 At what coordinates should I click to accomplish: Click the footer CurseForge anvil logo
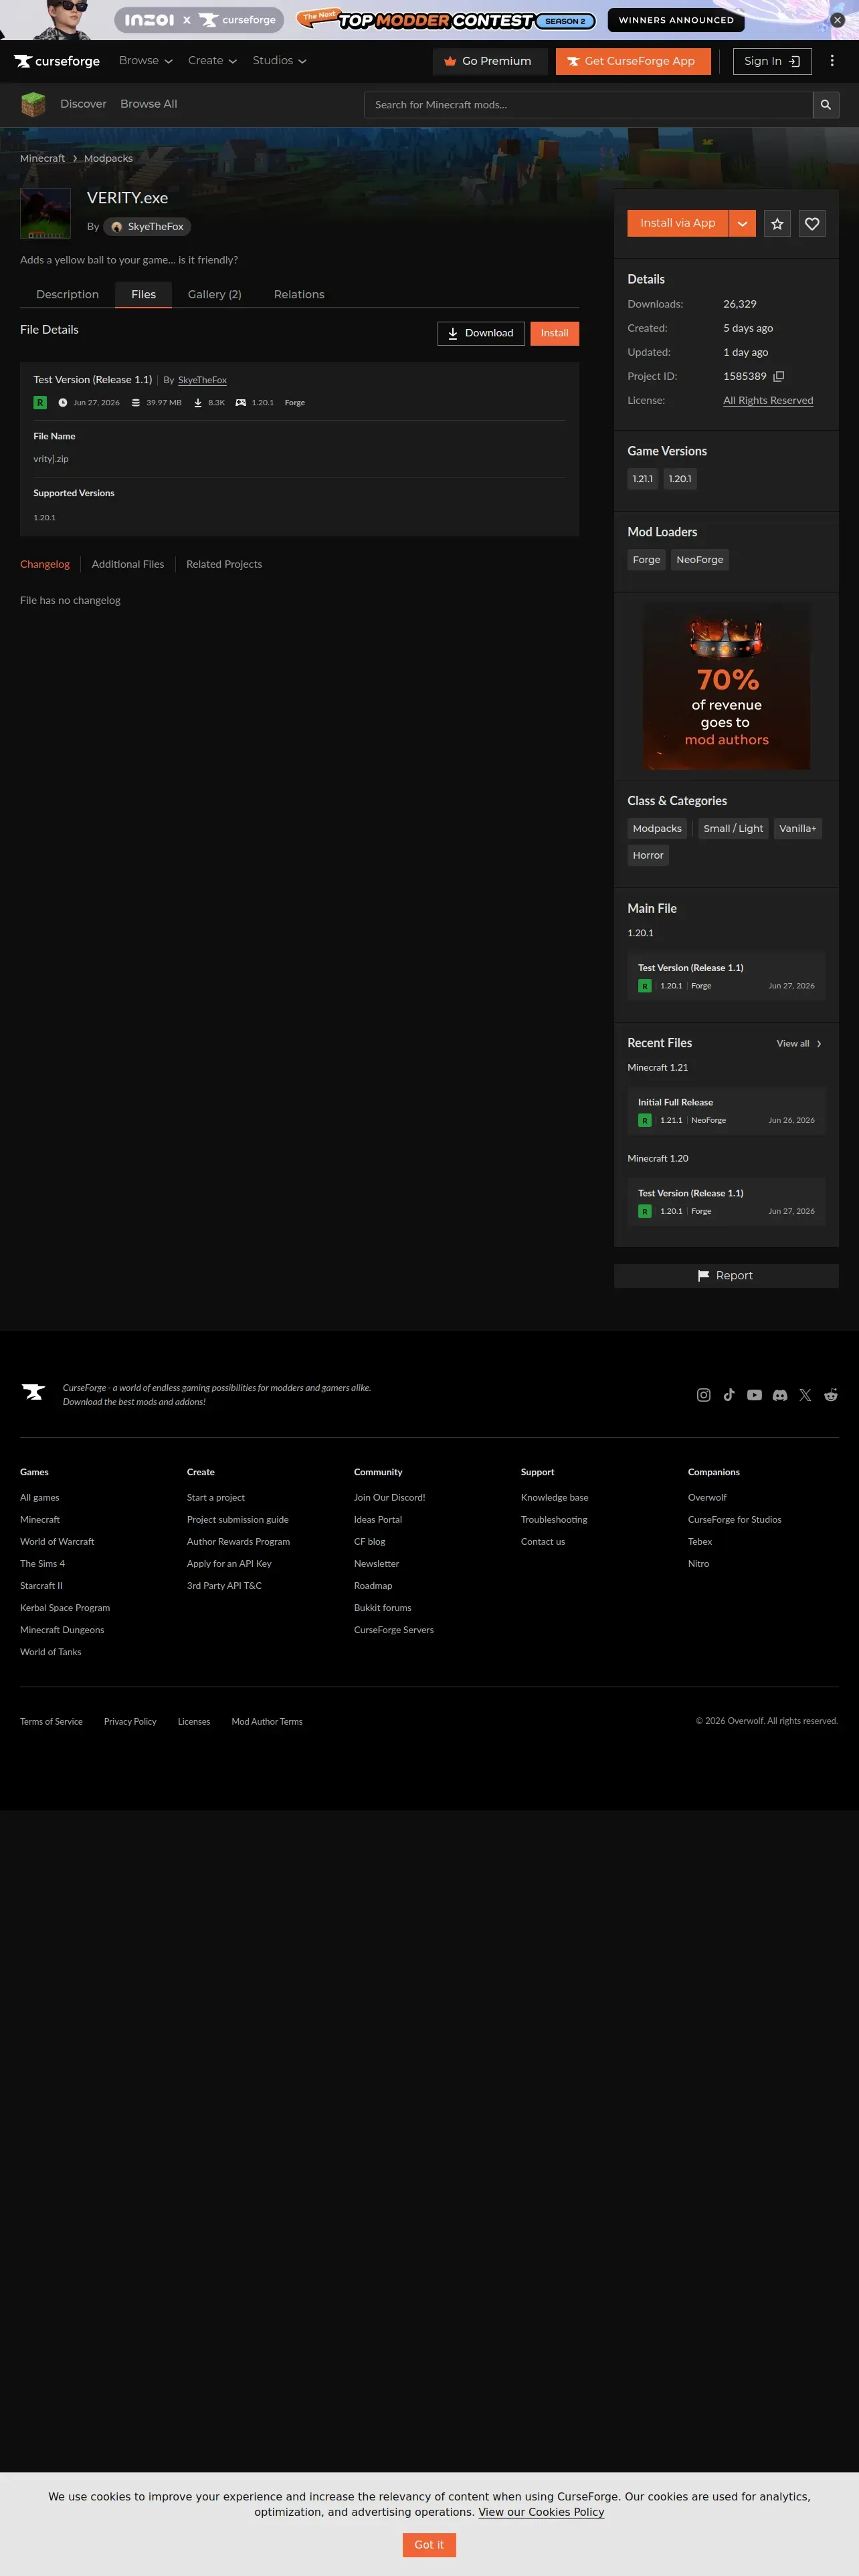point(34,1392)
